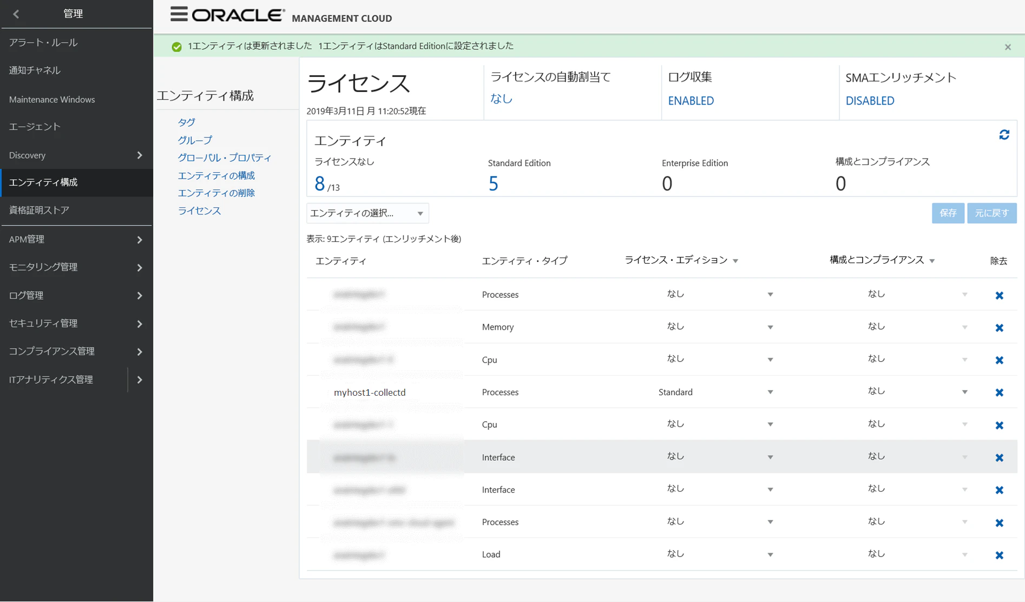Open 資格証明ストア in the sidebar
Screen dimensions: 1025x602
(x=39, y=210)
